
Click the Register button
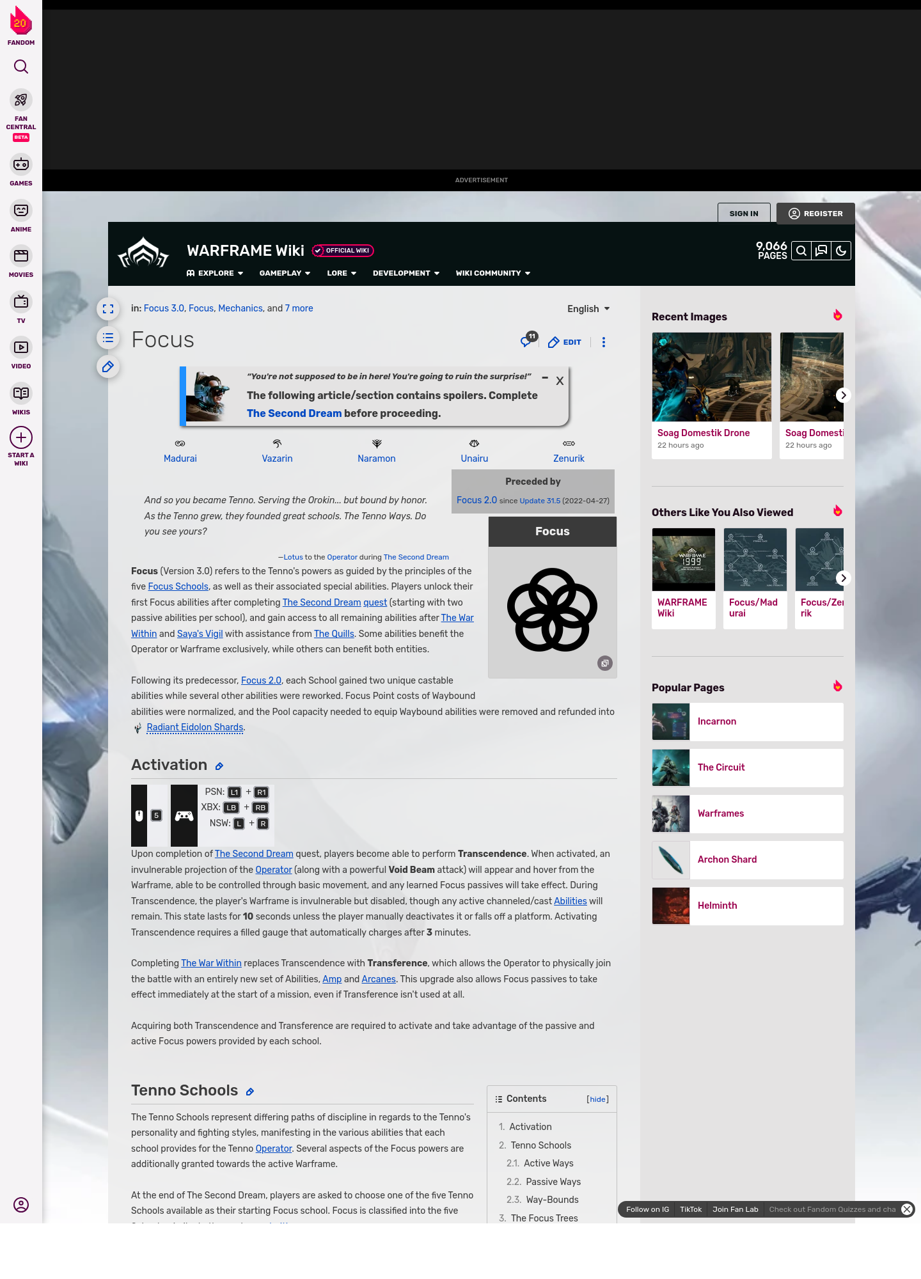point(815,214)
